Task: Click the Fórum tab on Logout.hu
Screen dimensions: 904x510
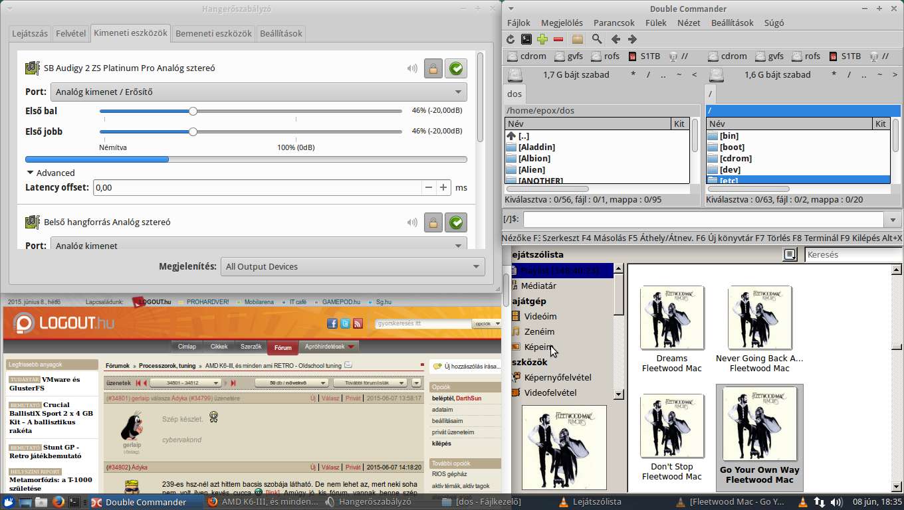Action: tap(283, 347)
